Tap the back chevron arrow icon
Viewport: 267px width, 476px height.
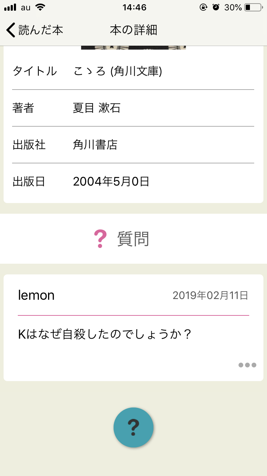(11, 30)
